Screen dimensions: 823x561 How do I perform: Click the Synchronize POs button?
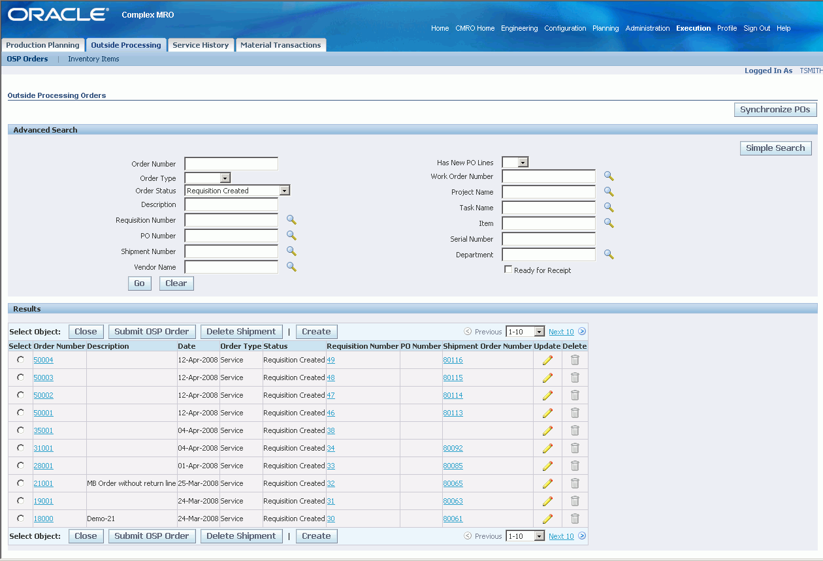(775, 110)
